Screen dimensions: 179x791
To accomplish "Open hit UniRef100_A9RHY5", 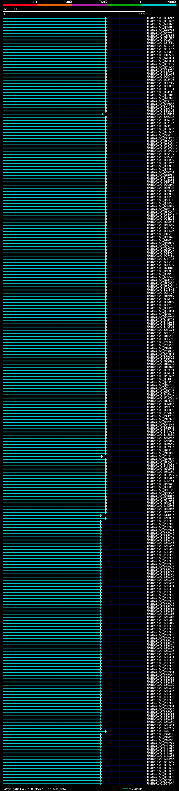I will coord(161,24).
